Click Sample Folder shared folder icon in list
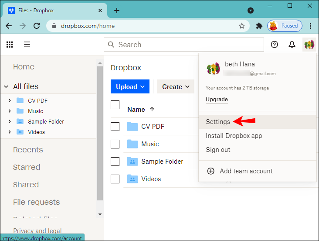The height and width of the screenshot is (241, 319). pyautogui.click(x=132, y=162)
